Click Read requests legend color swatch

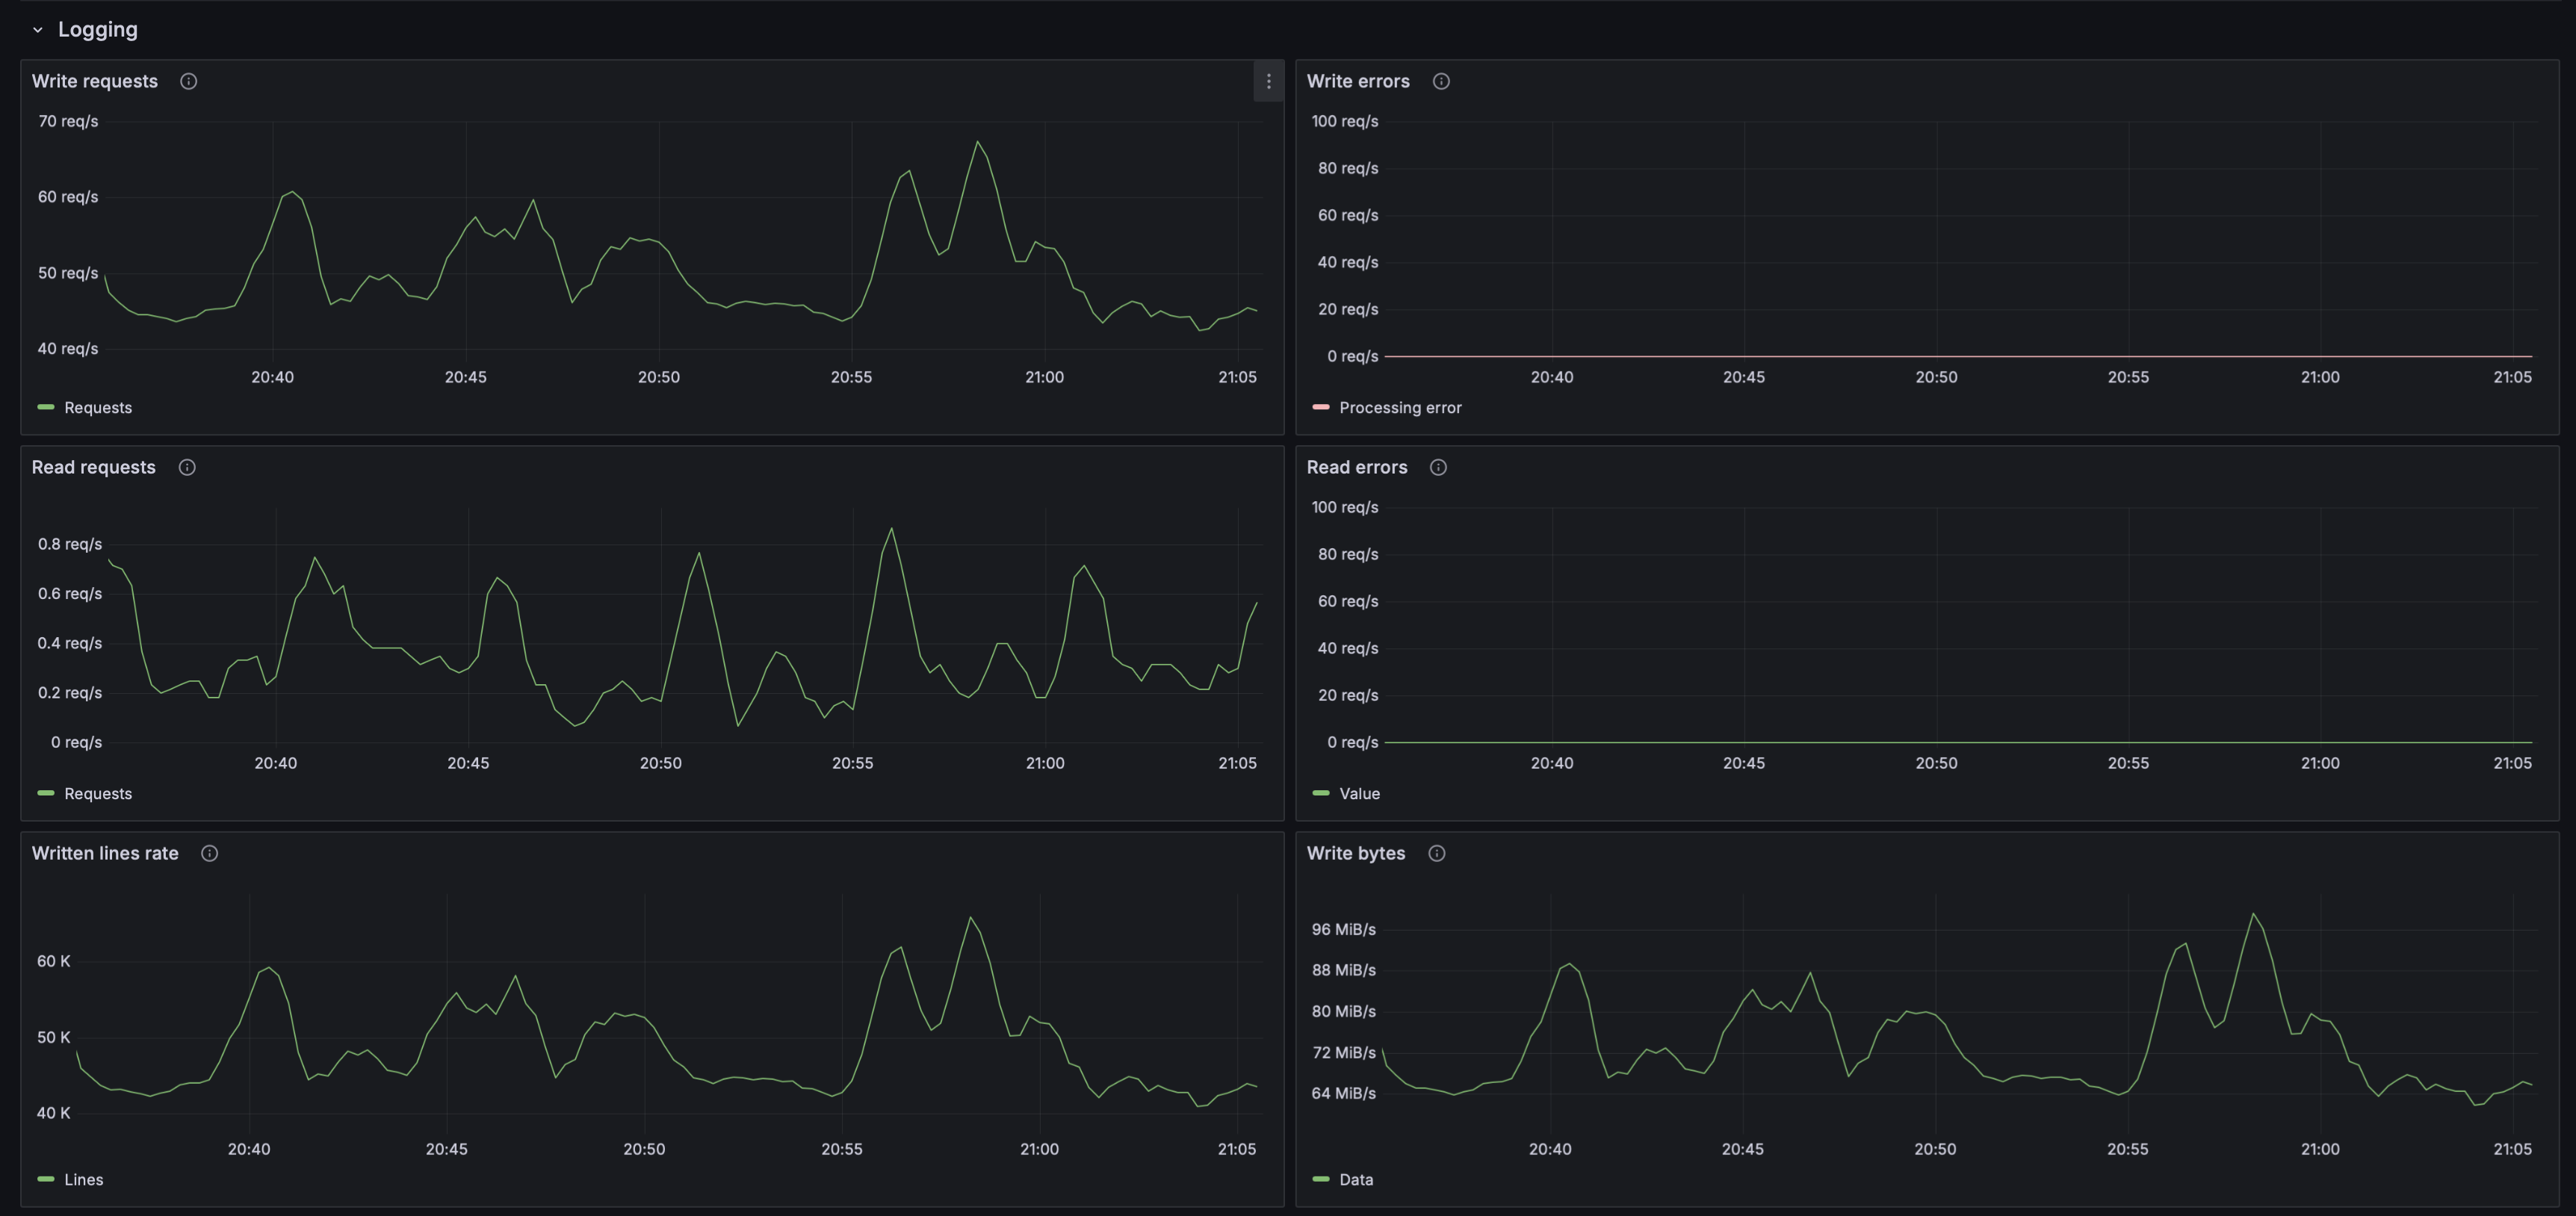point(46,793)
